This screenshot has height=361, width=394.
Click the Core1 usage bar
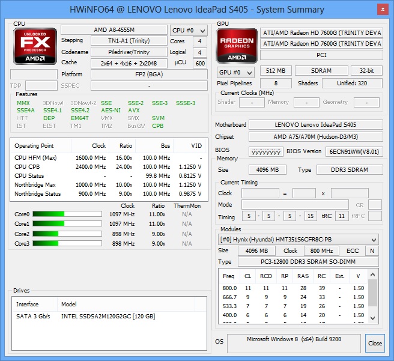[x=67, y=223]
